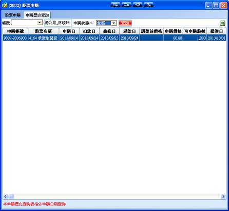Image resolution: width=229 pixels, height=211 pixels.
Task: Click the first title bar toolbar icon
Action: click(116, 5)
